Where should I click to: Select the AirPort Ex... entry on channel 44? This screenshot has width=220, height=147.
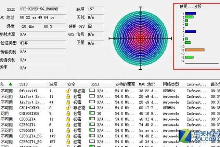[32, 102]
